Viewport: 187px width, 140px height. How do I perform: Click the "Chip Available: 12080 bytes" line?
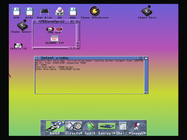click(54, 67)
